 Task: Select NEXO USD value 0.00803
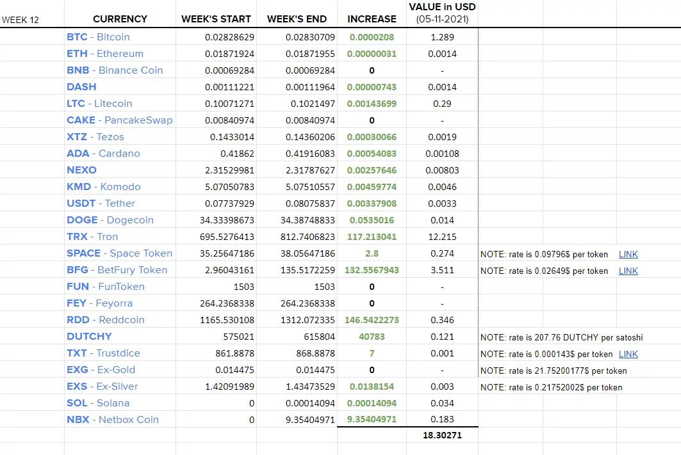click(x=442, y=170)
